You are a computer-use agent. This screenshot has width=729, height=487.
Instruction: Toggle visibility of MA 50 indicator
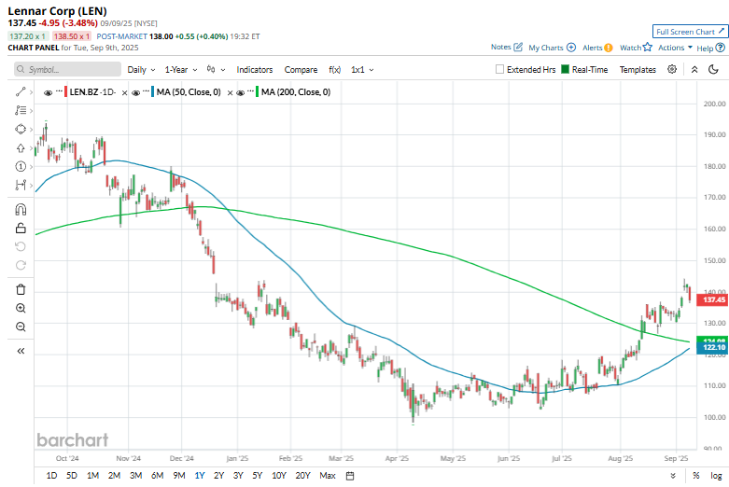point(135,92)
